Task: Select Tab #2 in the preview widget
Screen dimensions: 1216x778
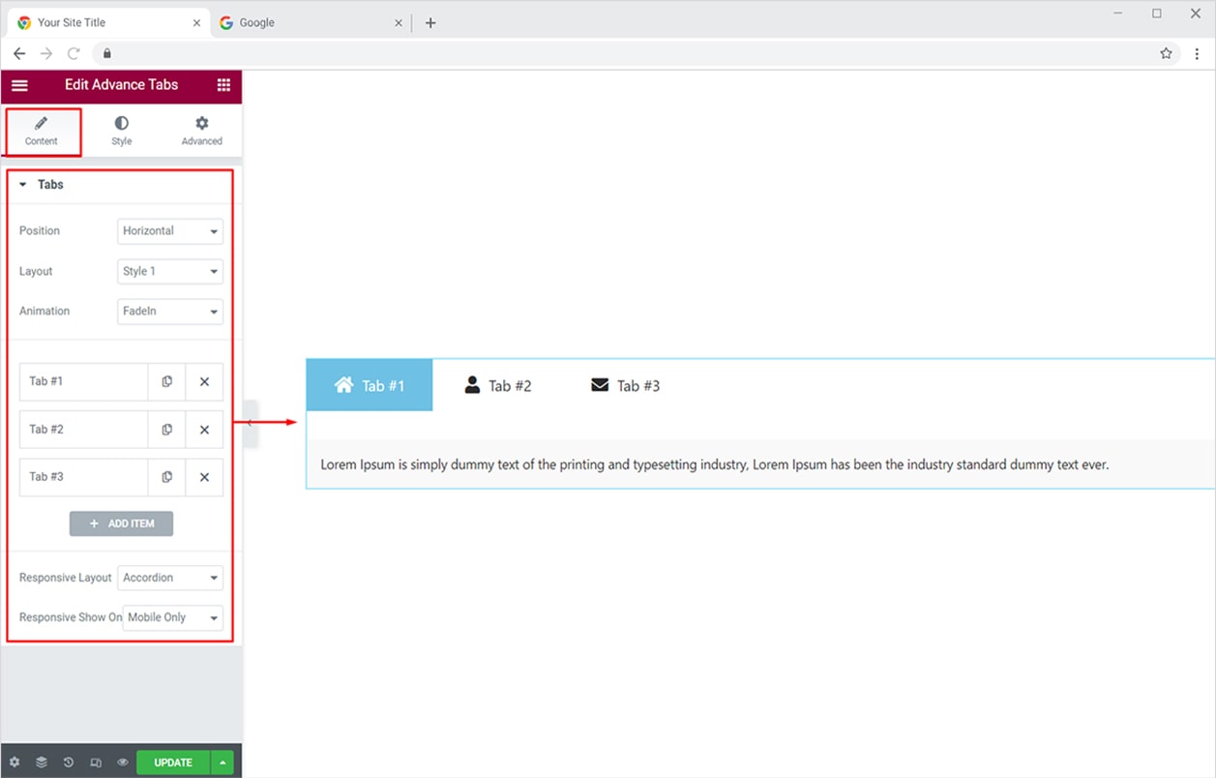Action: (x=498, y=385)
